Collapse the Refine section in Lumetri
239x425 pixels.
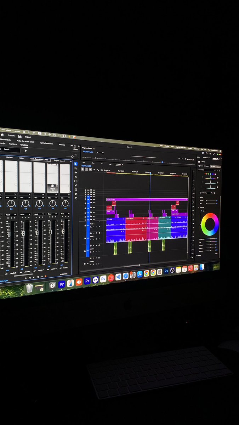(x=200, y=197)
